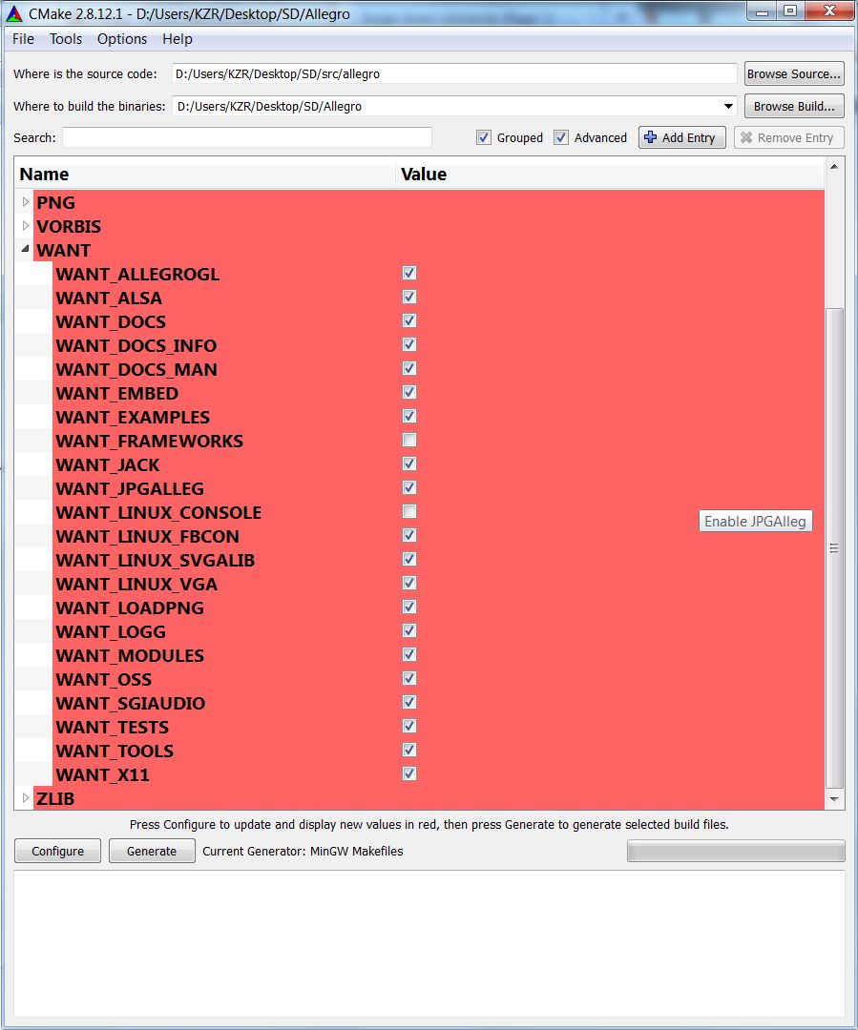
Task: Click the cache list vertical scrollbar thumb
Action: point(834,547)
